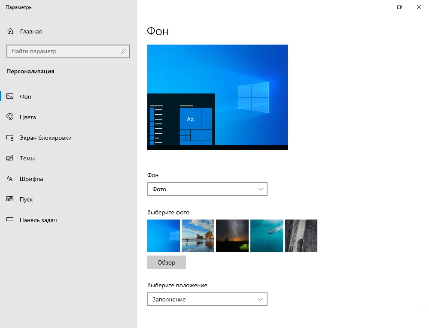The height and width of the screenshot is (328, 429).
Task: Restore down the Параметры window
Action: click(399, 7)
